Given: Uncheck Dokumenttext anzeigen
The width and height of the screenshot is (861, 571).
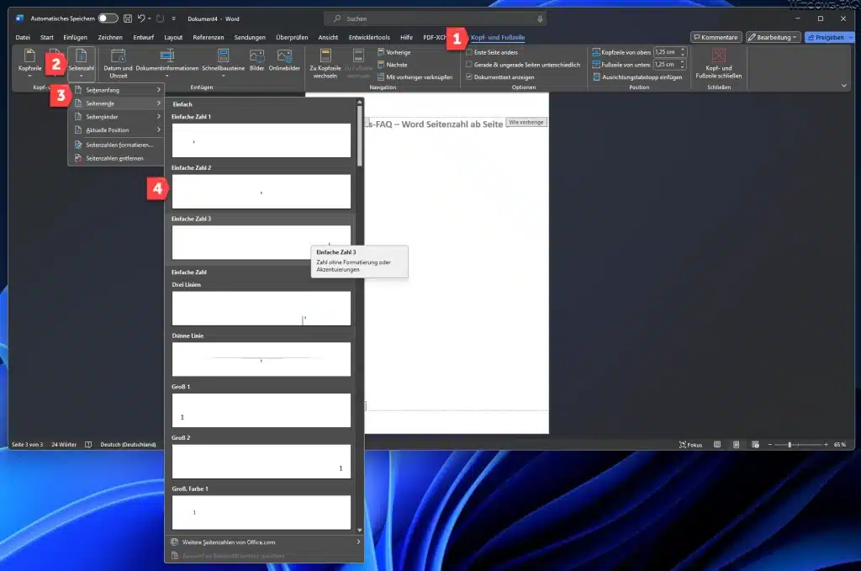Looking at the screenshot, I should tap(469, 77).
